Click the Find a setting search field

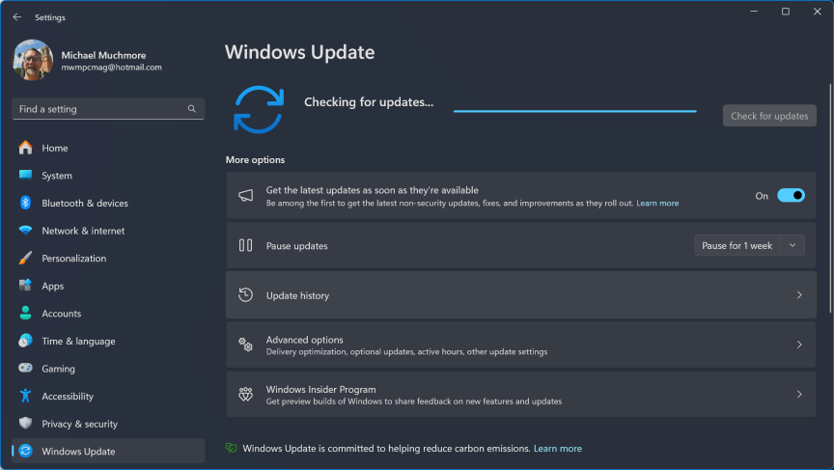click(108, 109)
